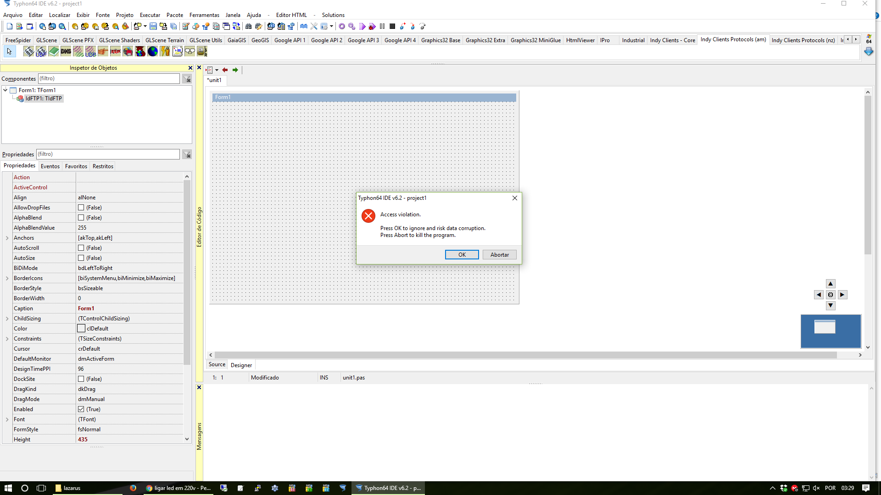Toggle the AllowDropFiles checkbox
Screen dimensions: 881x495
pyautogui.click(x=81, y=208)
